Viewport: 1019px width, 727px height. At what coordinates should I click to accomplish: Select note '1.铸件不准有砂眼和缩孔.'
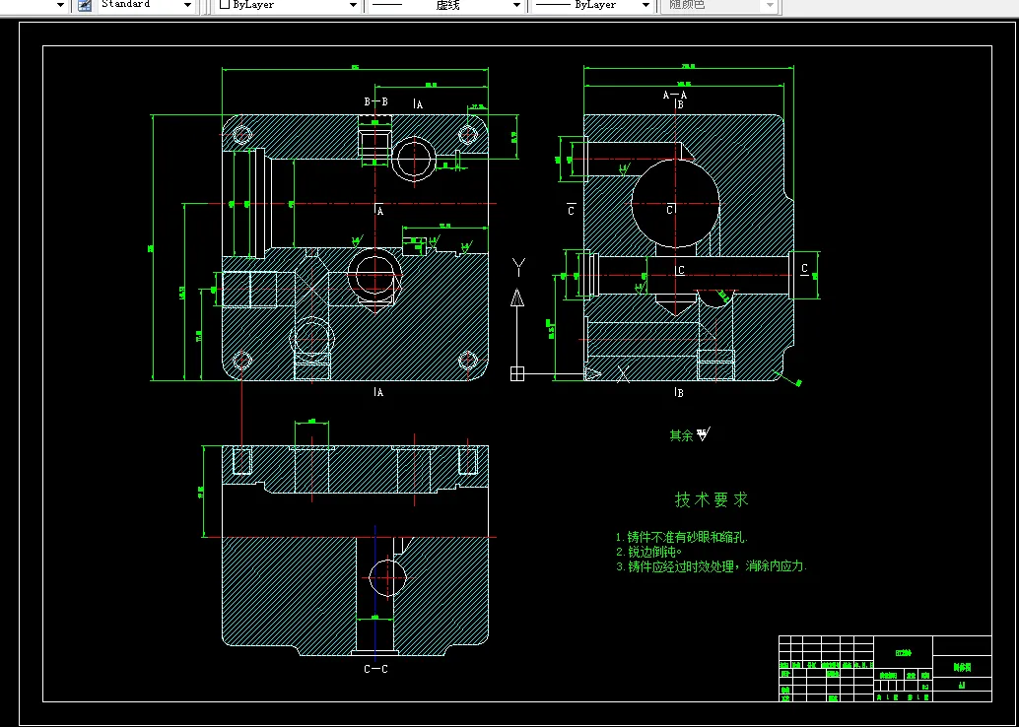click(682, 537)
